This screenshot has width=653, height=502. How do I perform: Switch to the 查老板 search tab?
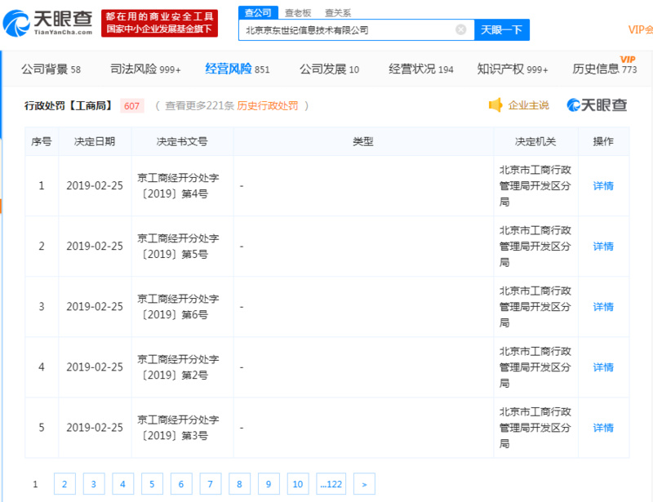298,12
